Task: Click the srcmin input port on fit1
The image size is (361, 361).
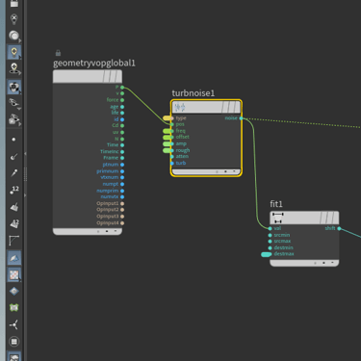Action: click(271, 235)
